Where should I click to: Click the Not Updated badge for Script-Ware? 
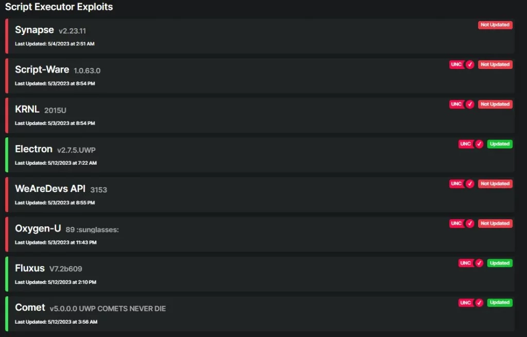point(495,65)
